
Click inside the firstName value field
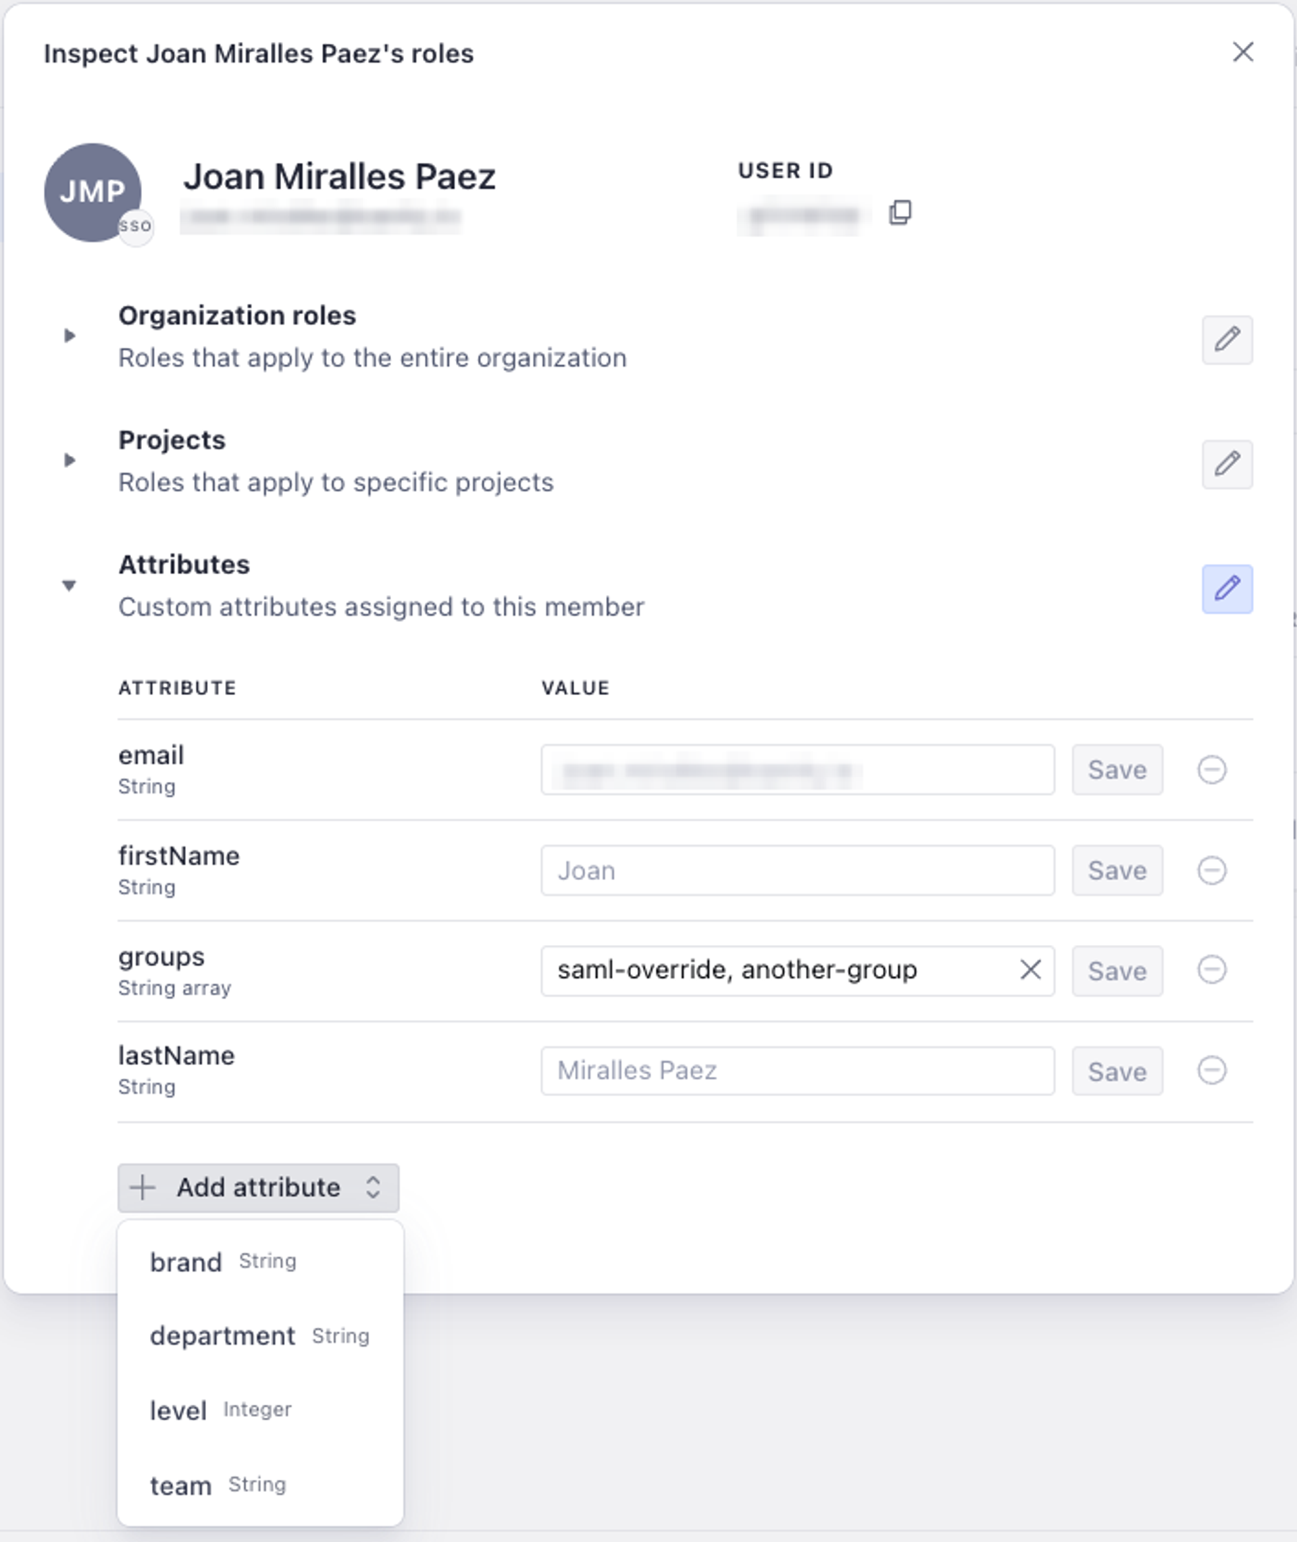pyautogui.click(x=797, y=870)
